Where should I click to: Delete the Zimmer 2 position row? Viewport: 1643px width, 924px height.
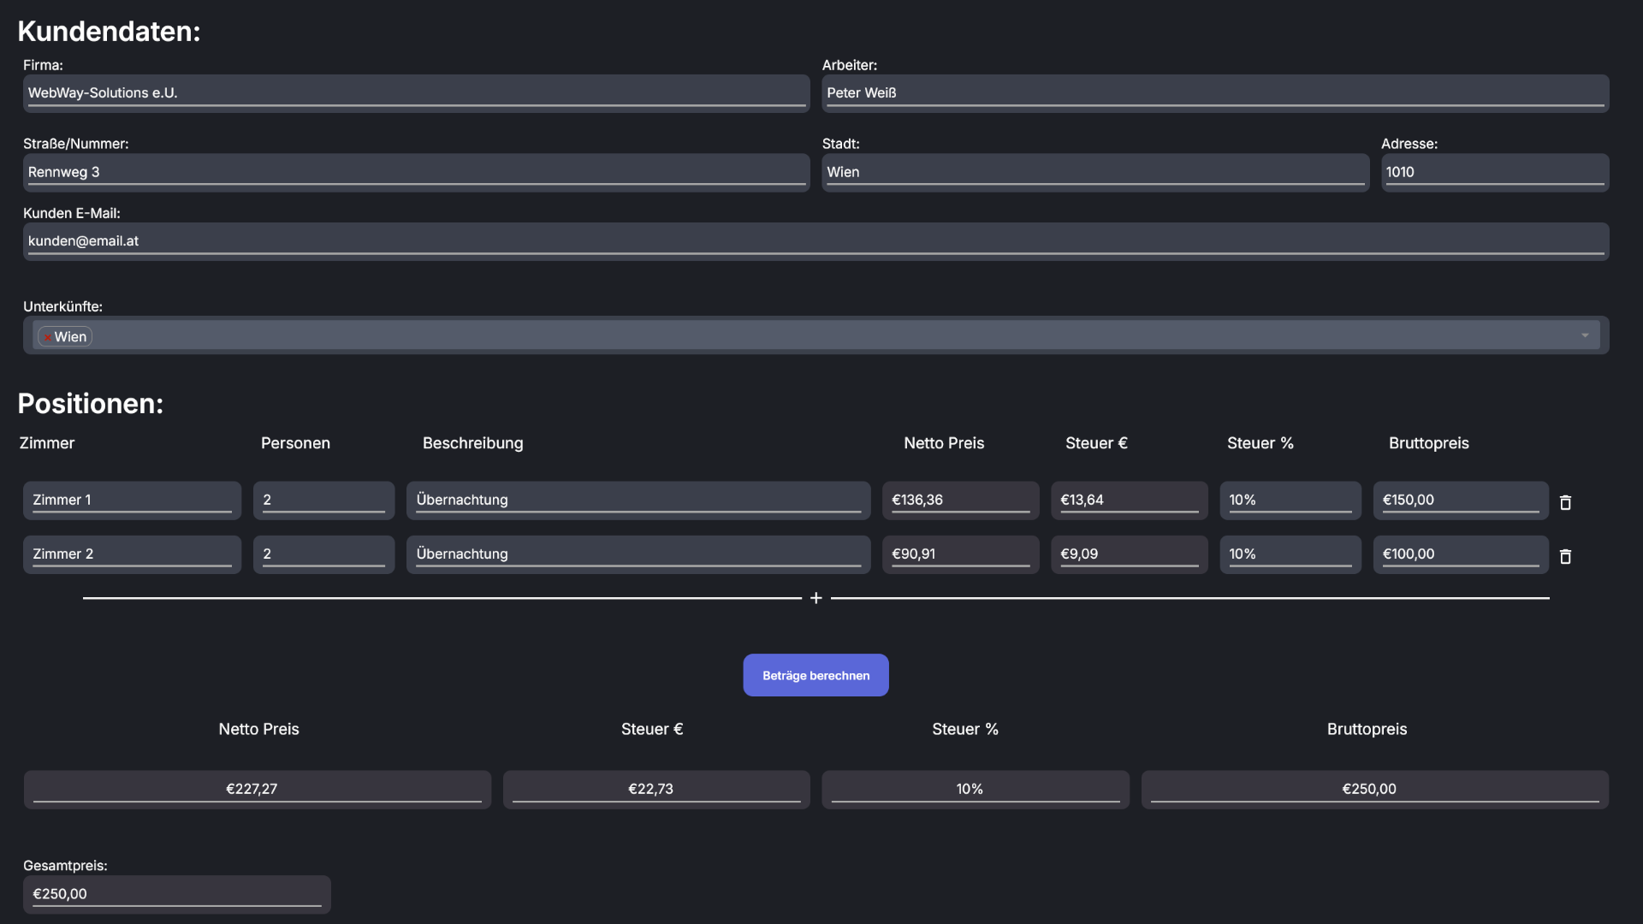(1565, 556)
